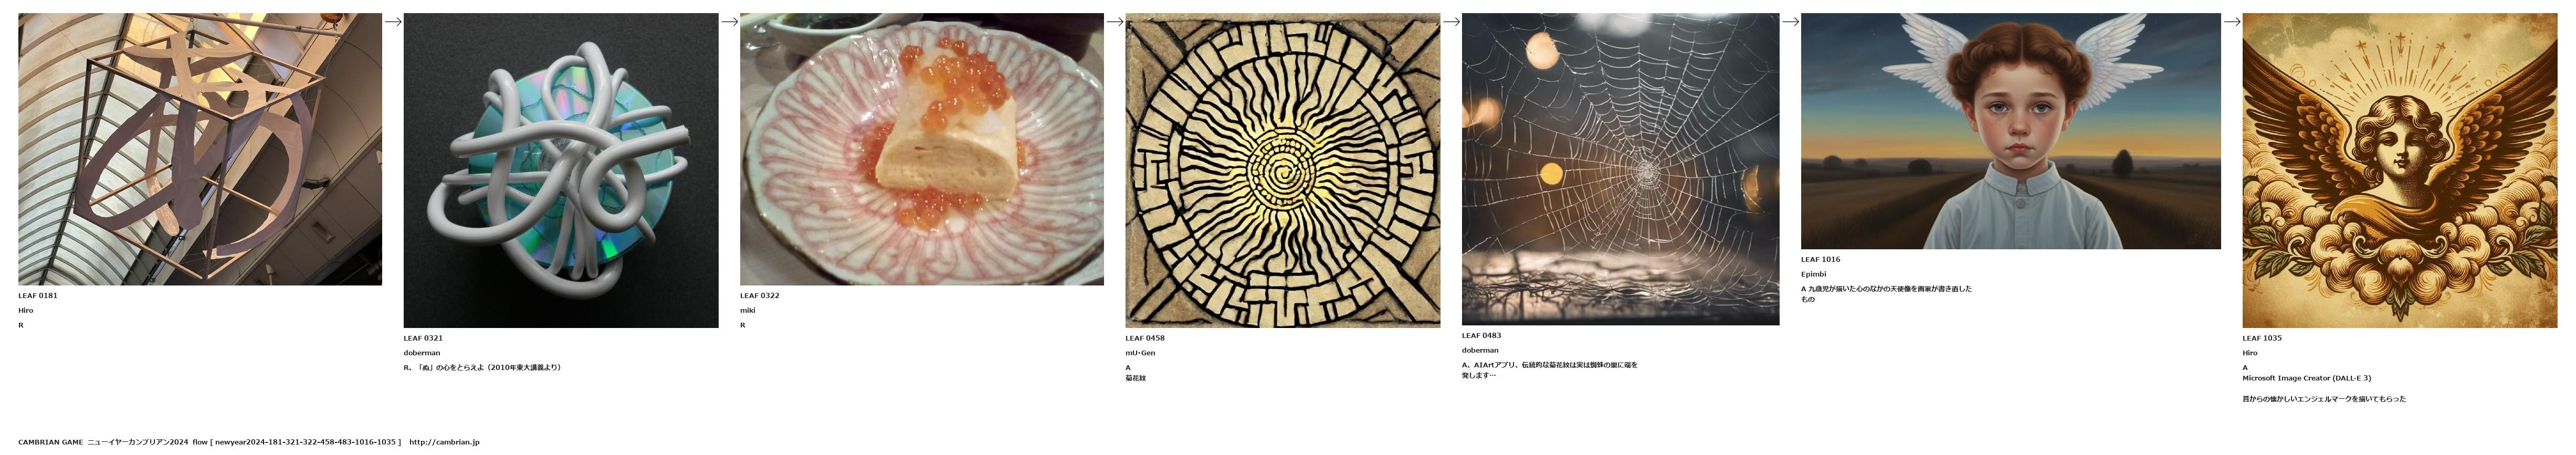Click the LEAF 0321 label
The height and width of the screenshot is (455, 2576).
(x=423, y=338)
